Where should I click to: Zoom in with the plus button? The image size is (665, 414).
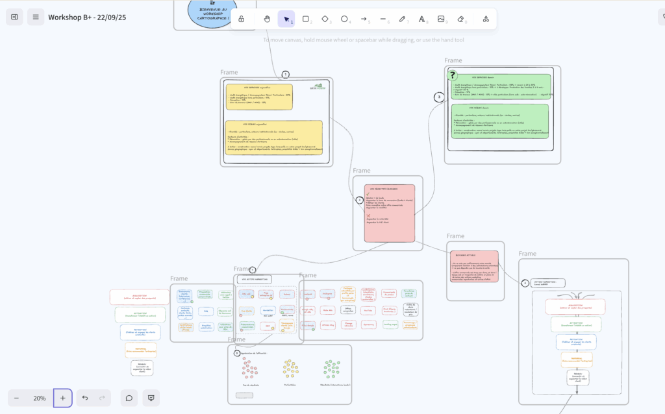point(63,398)
